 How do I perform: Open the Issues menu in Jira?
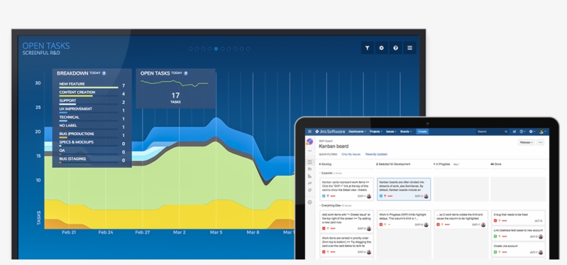point(391,132)
